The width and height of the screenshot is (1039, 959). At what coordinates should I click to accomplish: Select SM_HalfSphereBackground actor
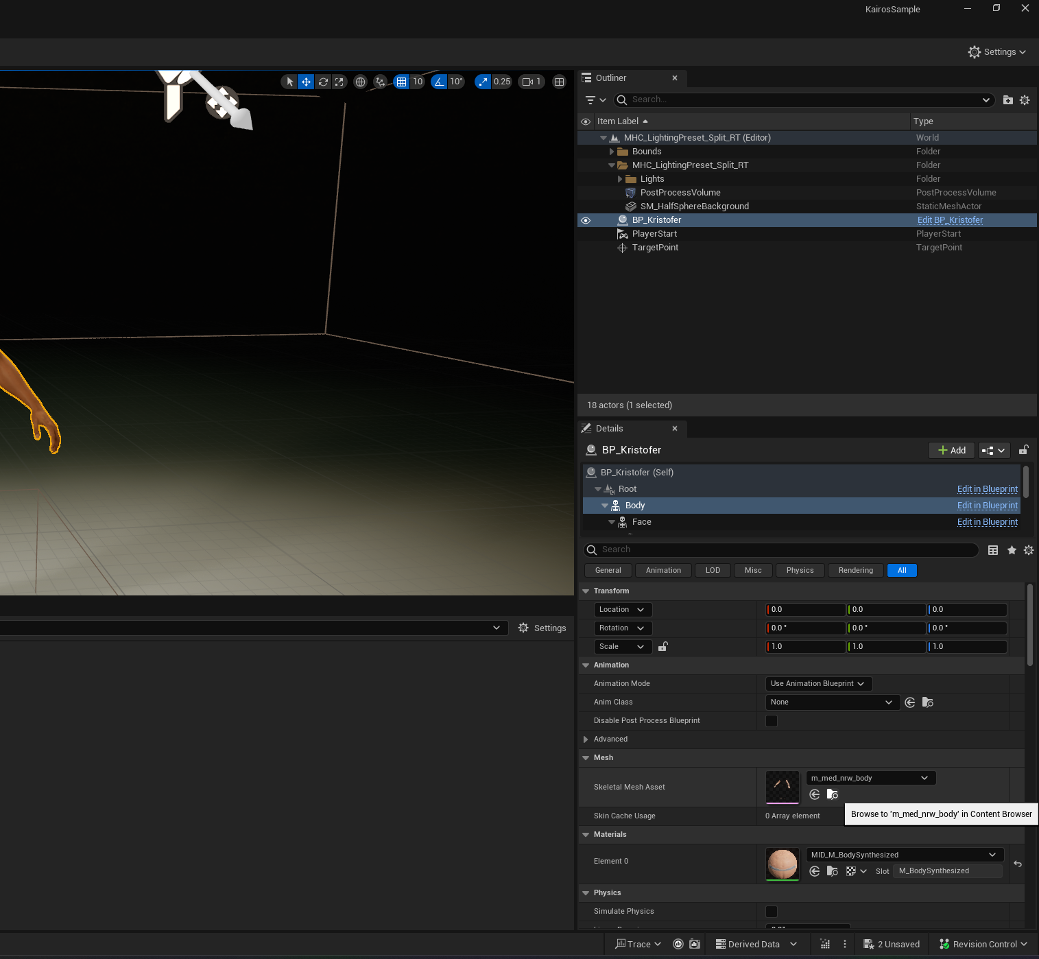[x=694, y=206]
